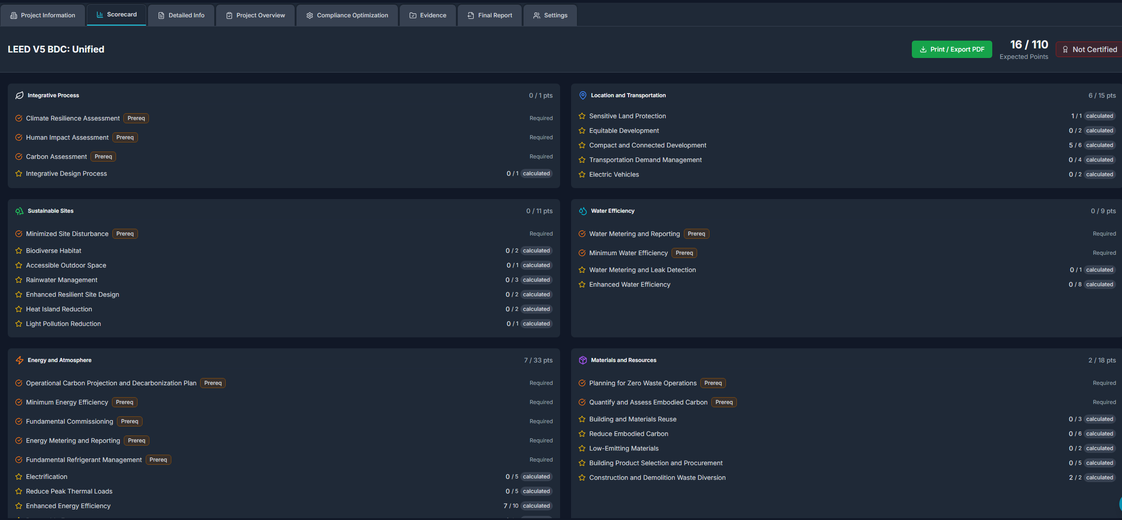Image resolution: width=1122 pixels, height=520 pixels.
Task: Click the Print / Export PDF button
Action: click(952, 49)
